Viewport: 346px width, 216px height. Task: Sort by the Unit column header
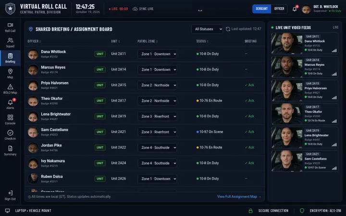(115, 41)
